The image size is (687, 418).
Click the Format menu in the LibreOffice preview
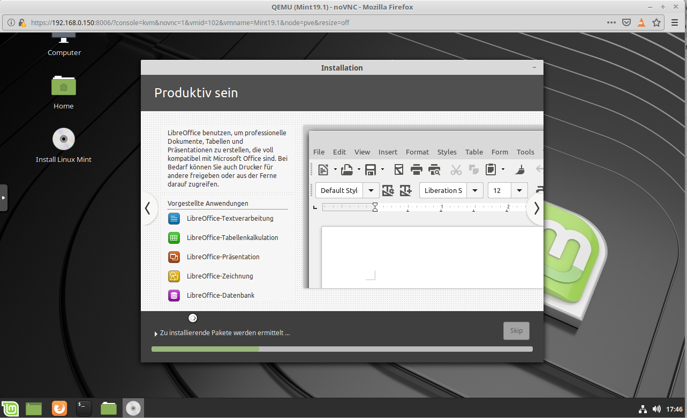point(417,152)
